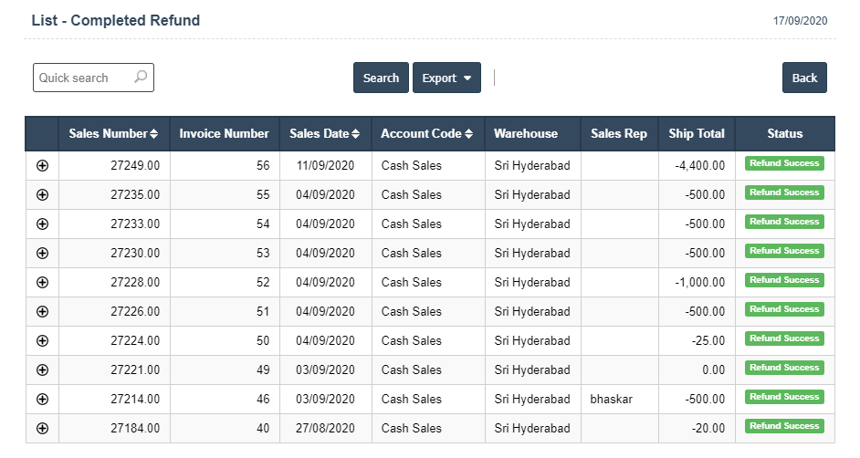Click plus icon for invoice 50 row

pyautogui.click(x=42, y=340)
